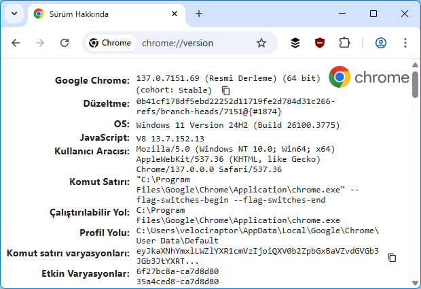The width and height of the screenshot is (421, 289).
Task: Open the tab search dropdown arrow
Action: [x=14, y=14]
